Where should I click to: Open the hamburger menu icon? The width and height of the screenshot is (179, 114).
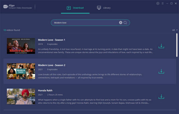pos(163,4)
